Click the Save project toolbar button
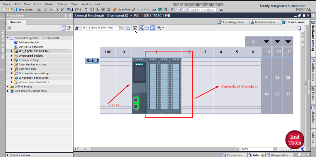The height and width of the screenshot is (157, 316). [x=24, y=9]
